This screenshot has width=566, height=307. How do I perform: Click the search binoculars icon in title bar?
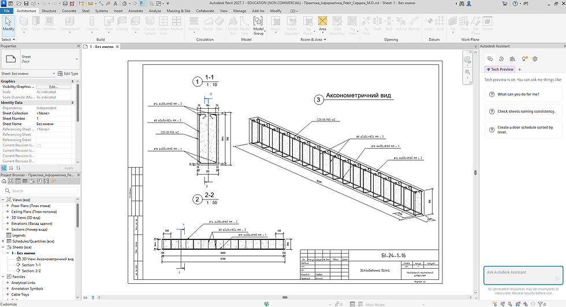(461, 3)
